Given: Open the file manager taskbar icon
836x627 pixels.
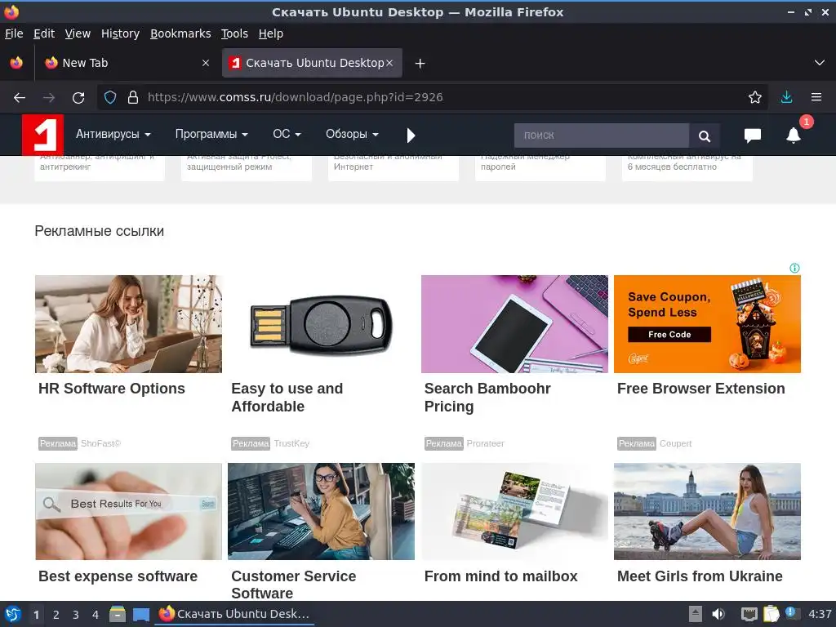Looking at the screenshot, I should click(x=118, y=614).
